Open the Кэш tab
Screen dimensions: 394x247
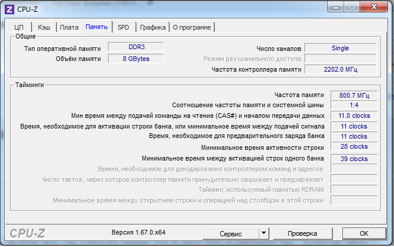pyautogui.click(x=44, y=27)
